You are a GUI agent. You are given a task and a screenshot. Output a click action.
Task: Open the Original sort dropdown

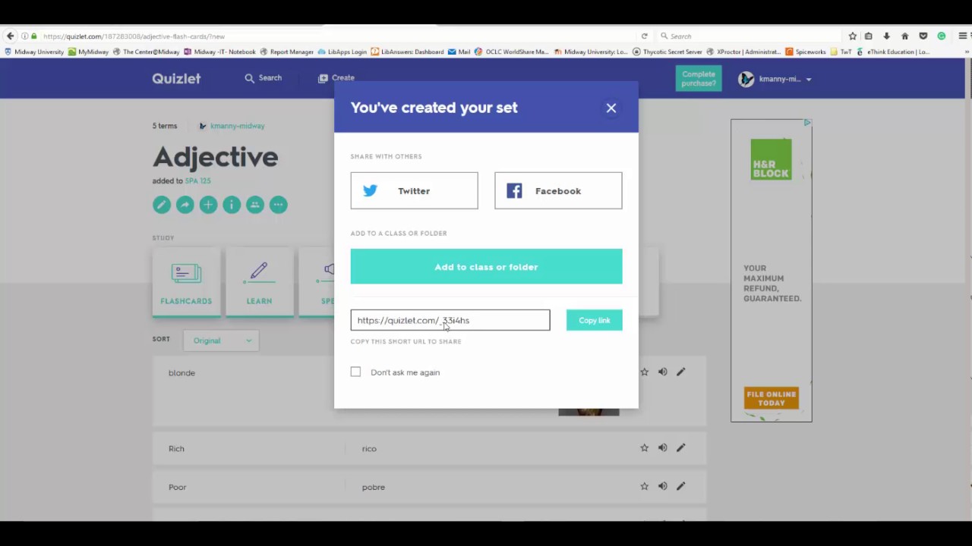pos(221,340)
